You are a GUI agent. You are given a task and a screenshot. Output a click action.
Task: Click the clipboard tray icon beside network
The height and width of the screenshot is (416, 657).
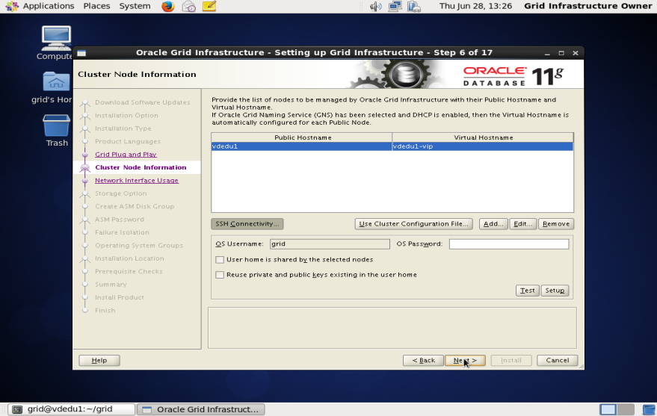click(x=413, y=6)
